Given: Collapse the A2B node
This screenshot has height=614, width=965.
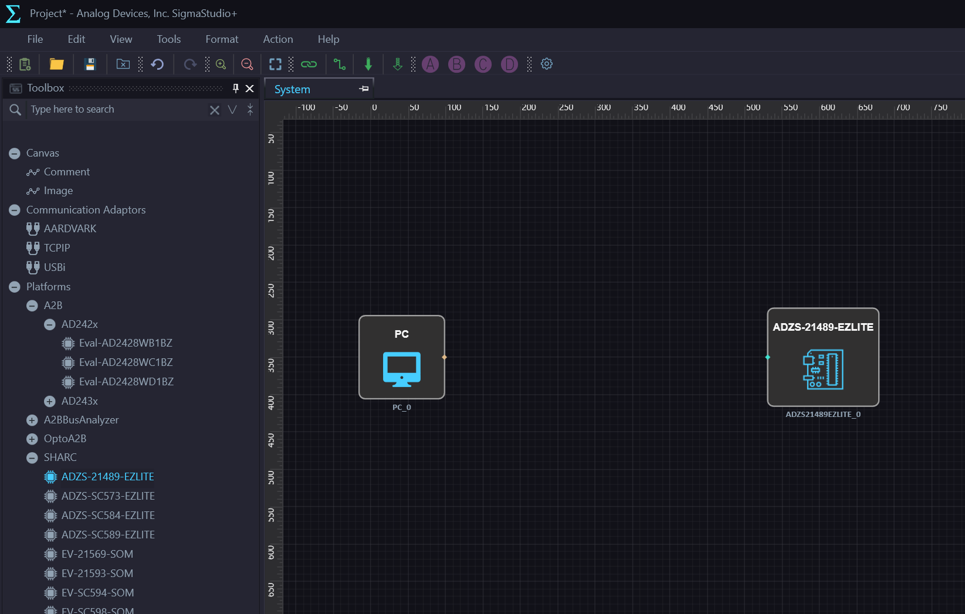Looking at the screenshot, I should (32, 306).
